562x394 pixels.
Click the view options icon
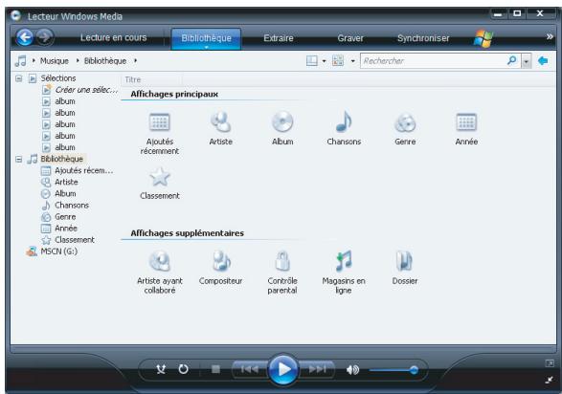tap(338, 61)
